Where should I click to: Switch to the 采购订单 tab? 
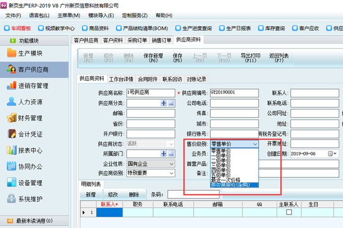pyautogui.click(x=138, y=40)
